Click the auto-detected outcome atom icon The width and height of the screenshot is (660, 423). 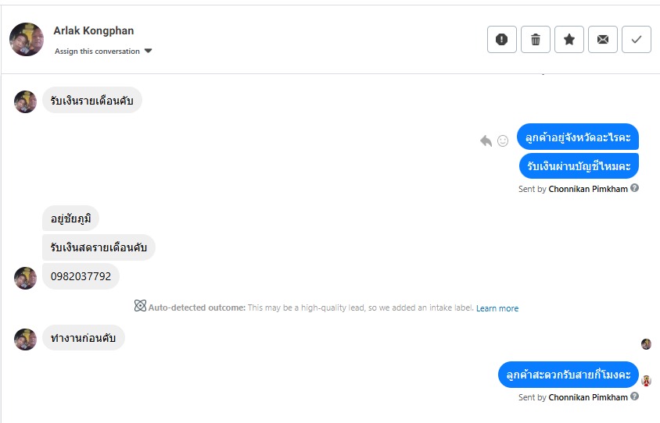[x=140, y=307]
